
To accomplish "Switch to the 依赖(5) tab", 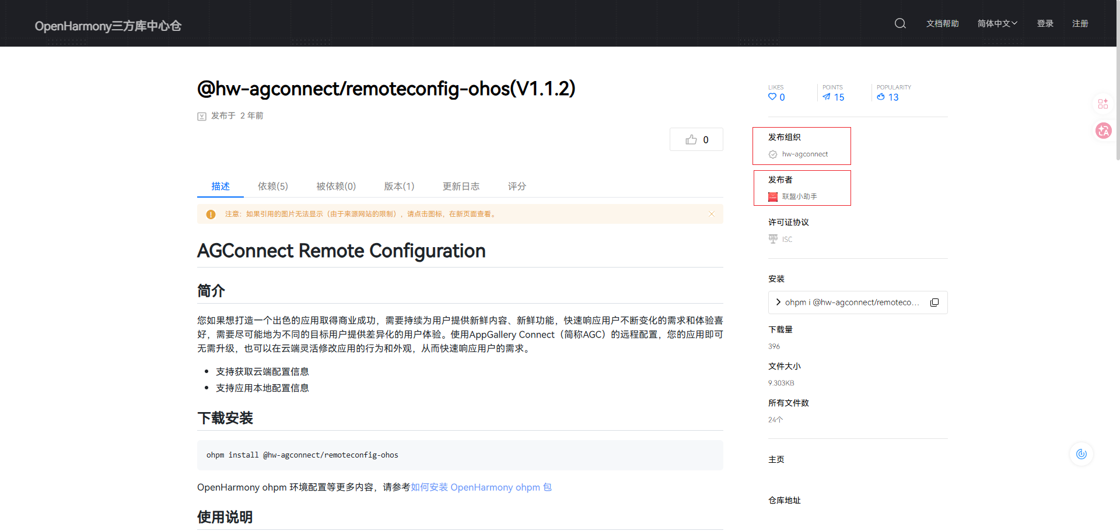I will (273, 187).
